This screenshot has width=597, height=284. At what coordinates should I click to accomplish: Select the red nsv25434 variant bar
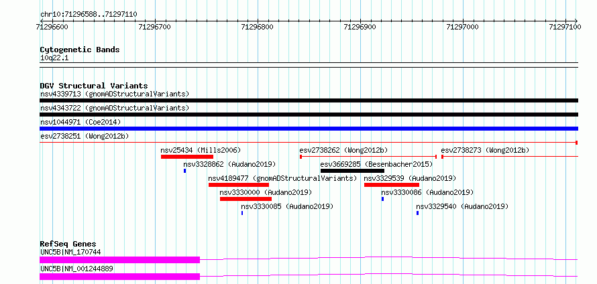coord(187,157)
